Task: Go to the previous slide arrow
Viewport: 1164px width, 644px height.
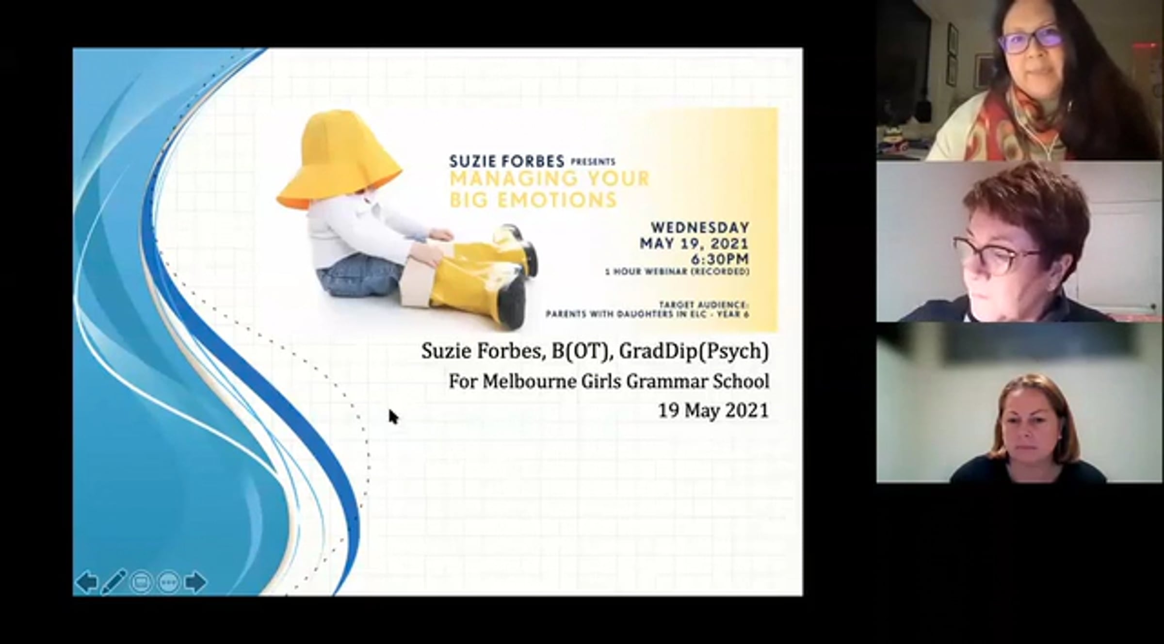Action: pos(87,582)
